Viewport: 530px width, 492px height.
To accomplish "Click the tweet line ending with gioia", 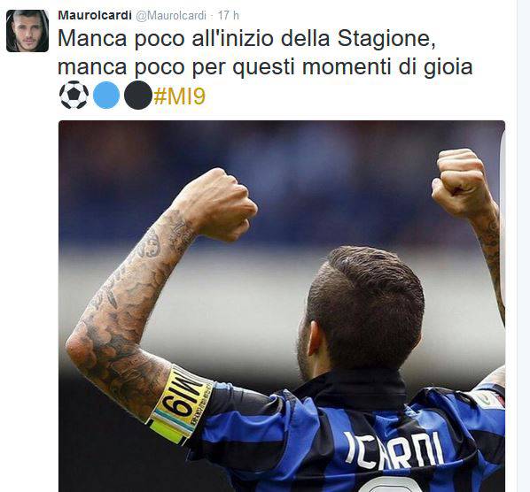I will pos(265,67).
